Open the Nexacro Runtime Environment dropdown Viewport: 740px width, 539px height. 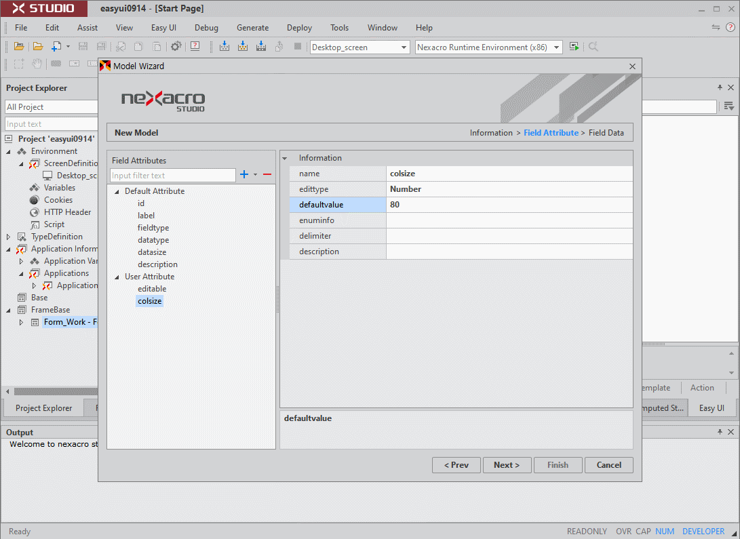click(557, 47)
